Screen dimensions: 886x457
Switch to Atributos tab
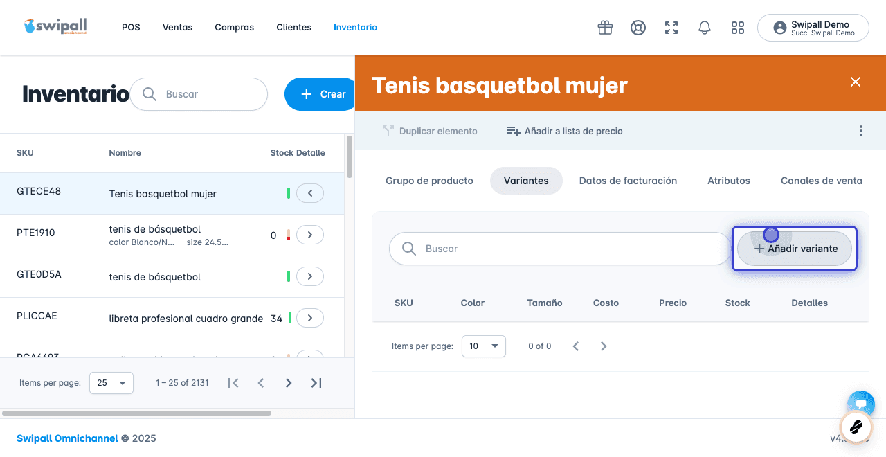click(x=729, y=181)
